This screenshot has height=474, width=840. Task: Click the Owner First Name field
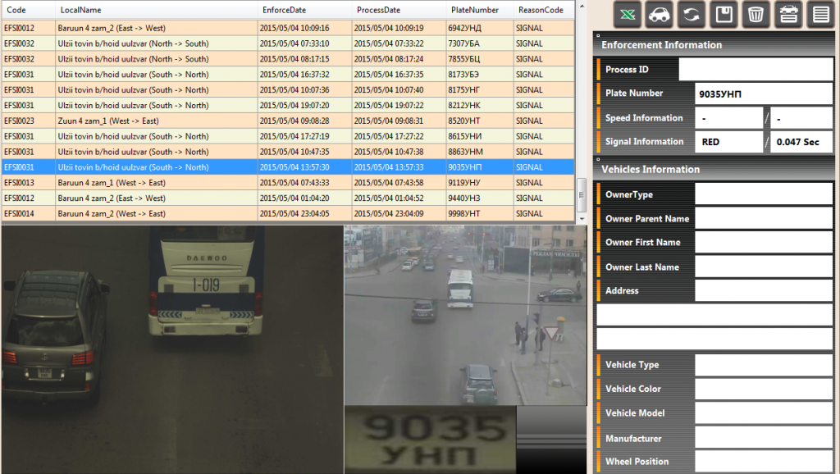[x=763, y=243]
